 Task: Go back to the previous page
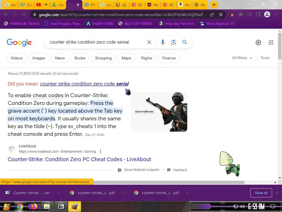tap(6, 14)
